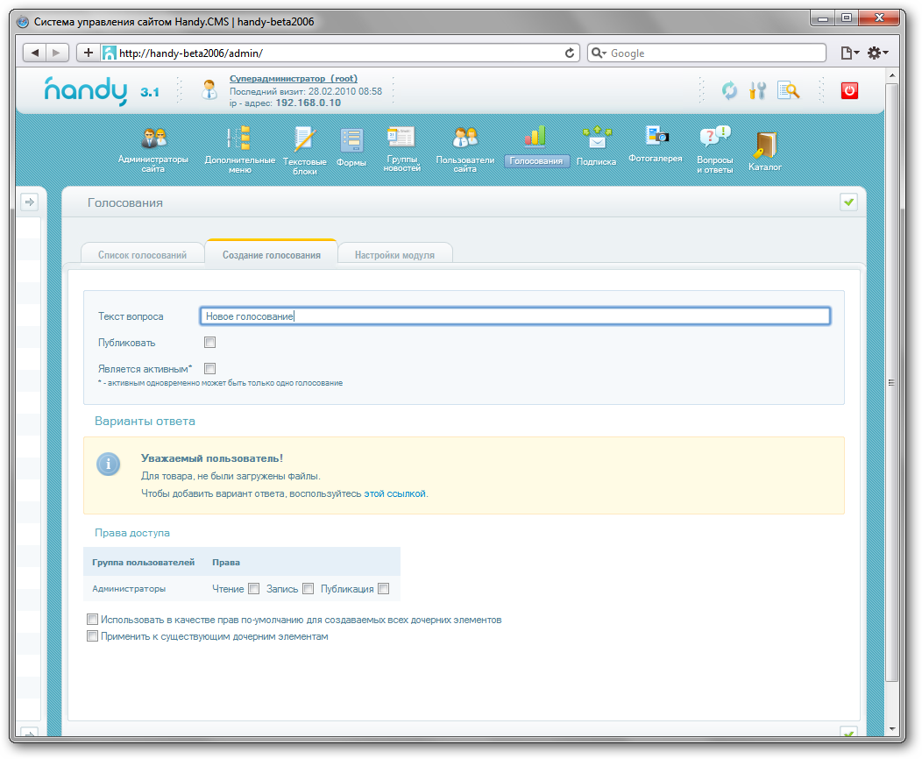This screenshot has height=759, width=922.
Task: Open the Суперадминистратор (root) profile link
Action: 293,79
